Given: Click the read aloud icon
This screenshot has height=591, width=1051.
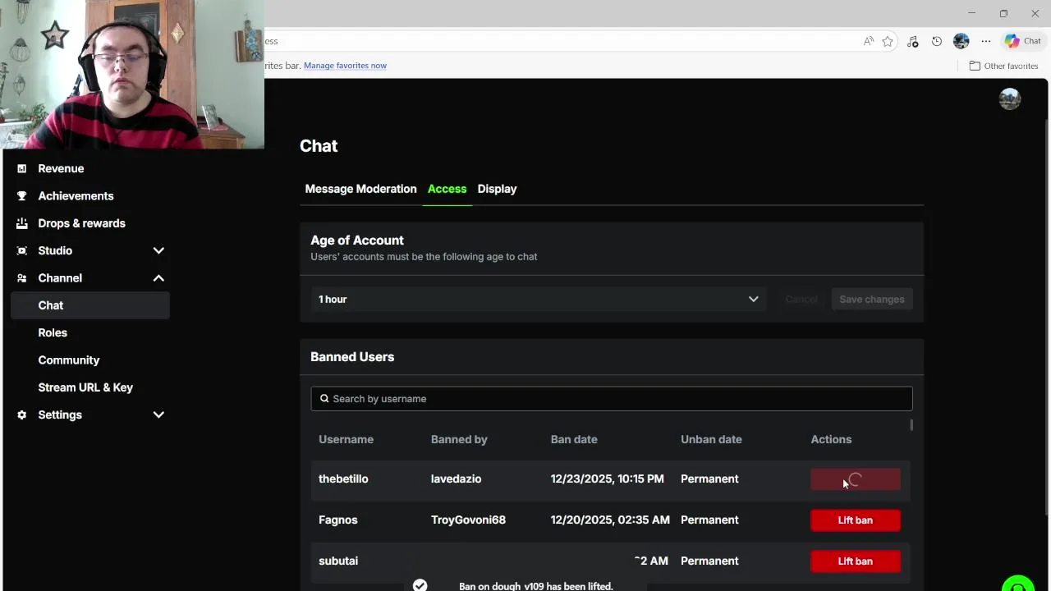Looking at the screenshot, I should pos(868,41).
